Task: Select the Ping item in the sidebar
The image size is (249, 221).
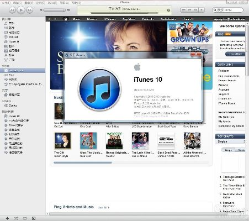Action: (x=11, y=75)
